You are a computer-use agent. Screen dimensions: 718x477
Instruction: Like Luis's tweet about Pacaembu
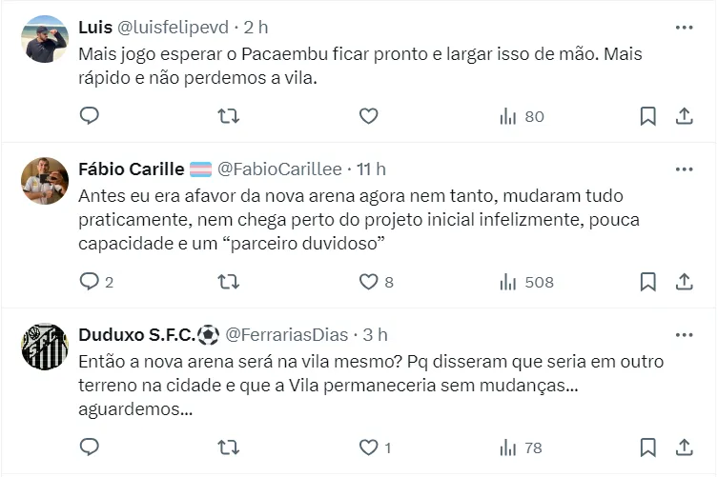coord(369,116)
